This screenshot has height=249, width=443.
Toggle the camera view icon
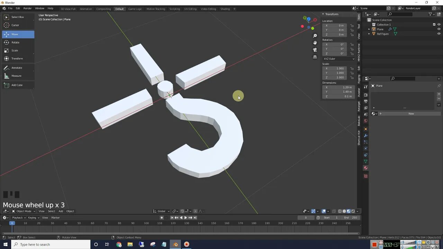pos(315,49)
